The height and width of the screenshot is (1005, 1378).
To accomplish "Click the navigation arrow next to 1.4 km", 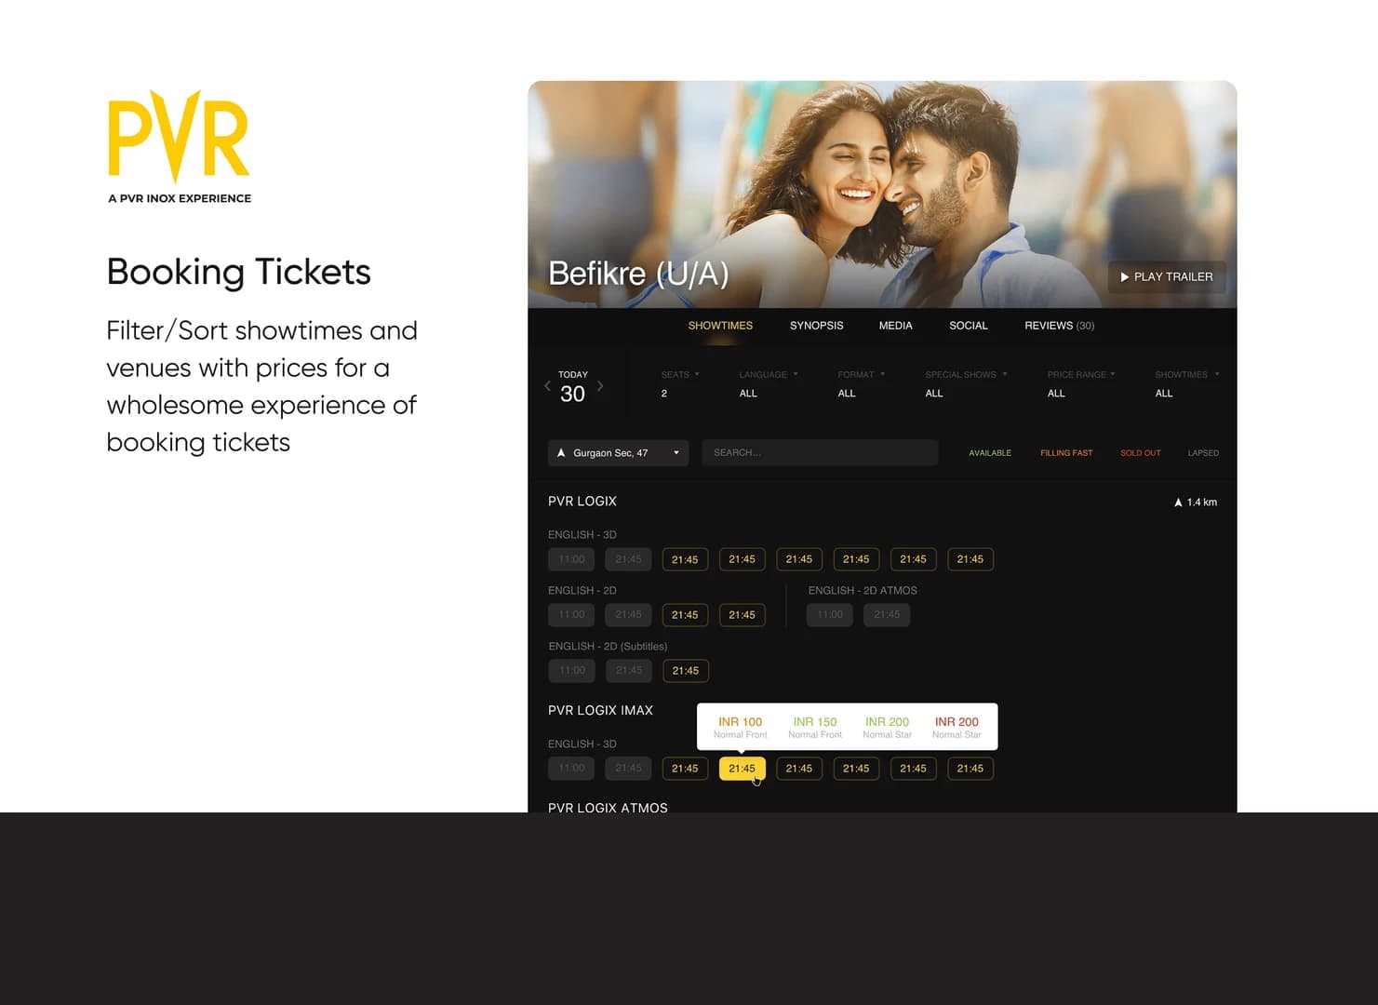I will pos(1178,502).
